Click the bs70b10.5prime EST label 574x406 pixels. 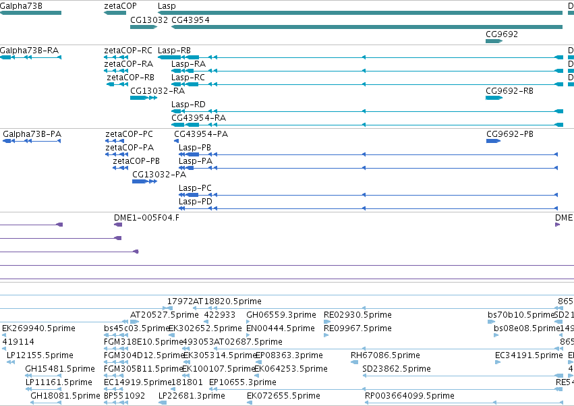point(521,315)
